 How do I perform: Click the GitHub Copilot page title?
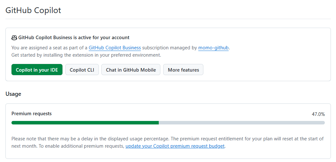pyautogui.click(x=33, y=10)
